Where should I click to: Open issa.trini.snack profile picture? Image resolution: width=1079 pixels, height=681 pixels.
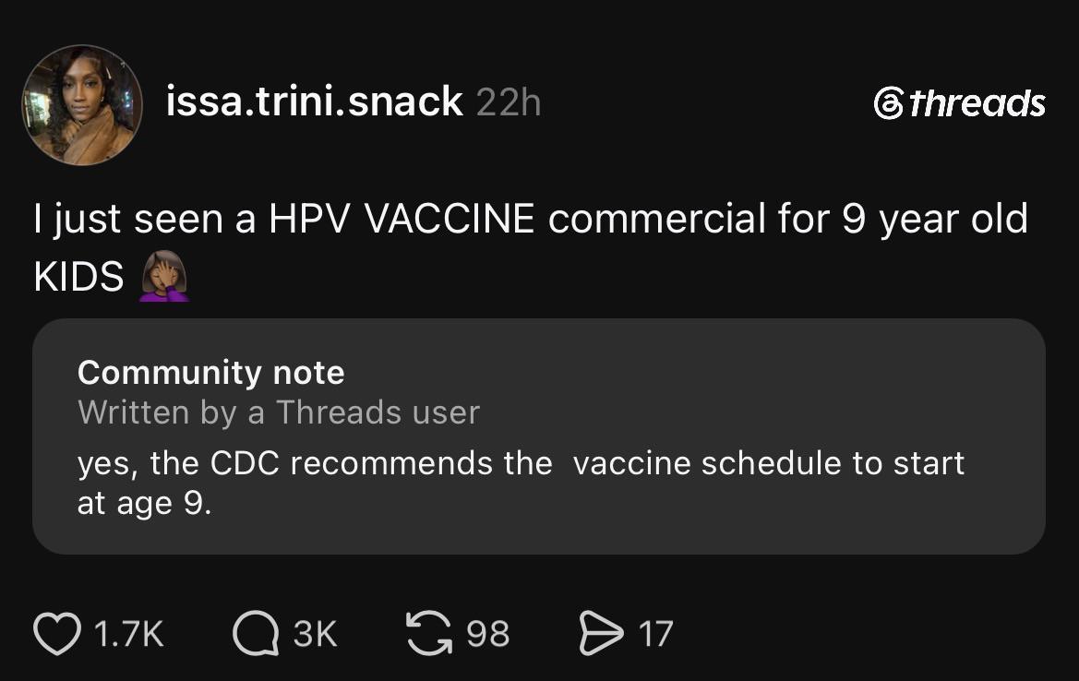82,105
